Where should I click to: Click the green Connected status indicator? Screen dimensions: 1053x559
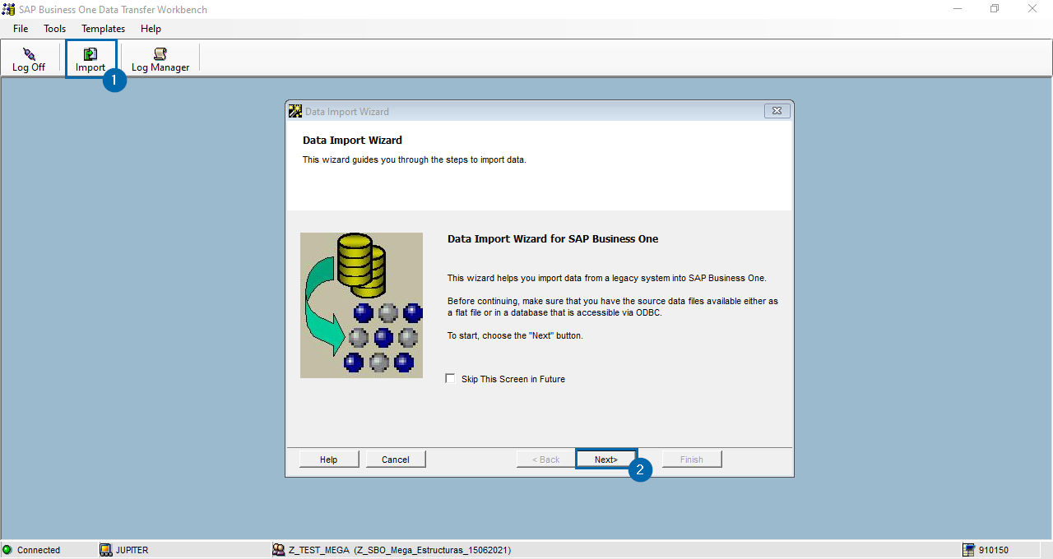[x=7, y=550]
